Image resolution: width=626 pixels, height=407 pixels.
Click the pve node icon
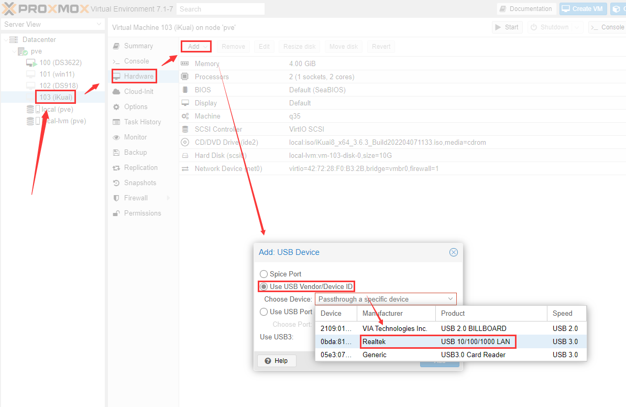coord(23,51)
